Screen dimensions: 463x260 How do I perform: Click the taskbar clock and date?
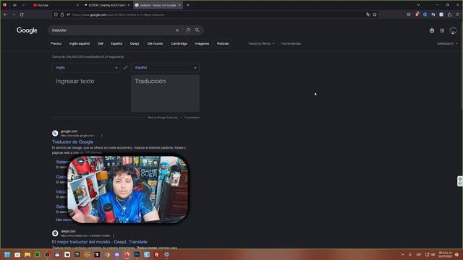[x=446, y=255]
